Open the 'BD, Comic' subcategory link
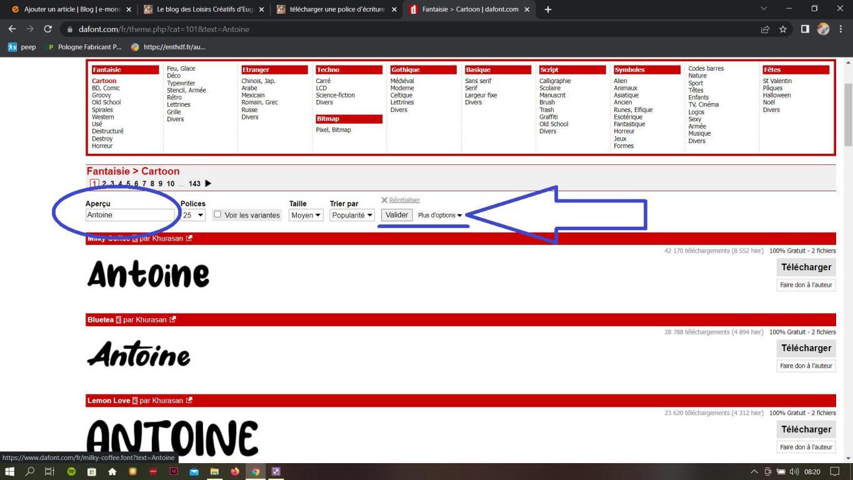The width and height of the screenshot is (853, 480). point(106,88)
